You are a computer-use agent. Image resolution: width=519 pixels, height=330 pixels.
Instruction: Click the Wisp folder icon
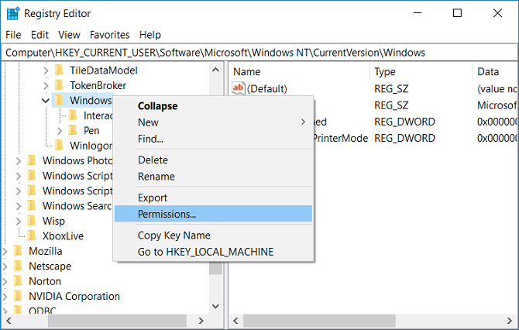click(x=33, y=221)
